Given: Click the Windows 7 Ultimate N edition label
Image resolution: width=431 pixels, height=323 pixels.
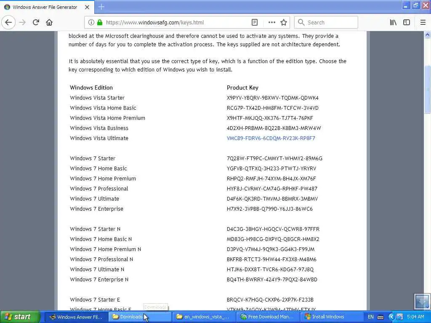Looking at the screenshot, I should coord(97,270).
